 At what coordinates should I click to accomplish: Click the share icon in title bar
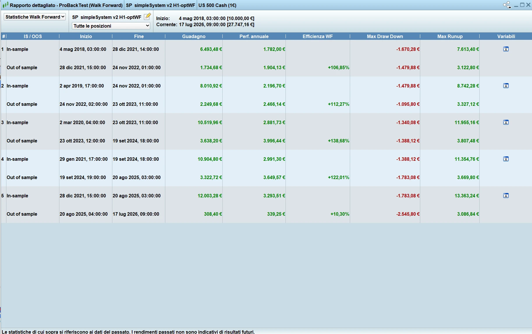coord(507,5)
